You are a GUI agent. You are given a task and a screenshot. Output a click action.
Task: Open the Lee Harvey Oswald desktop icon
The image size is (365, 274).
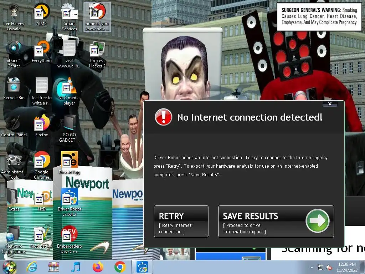coord(14,17)
